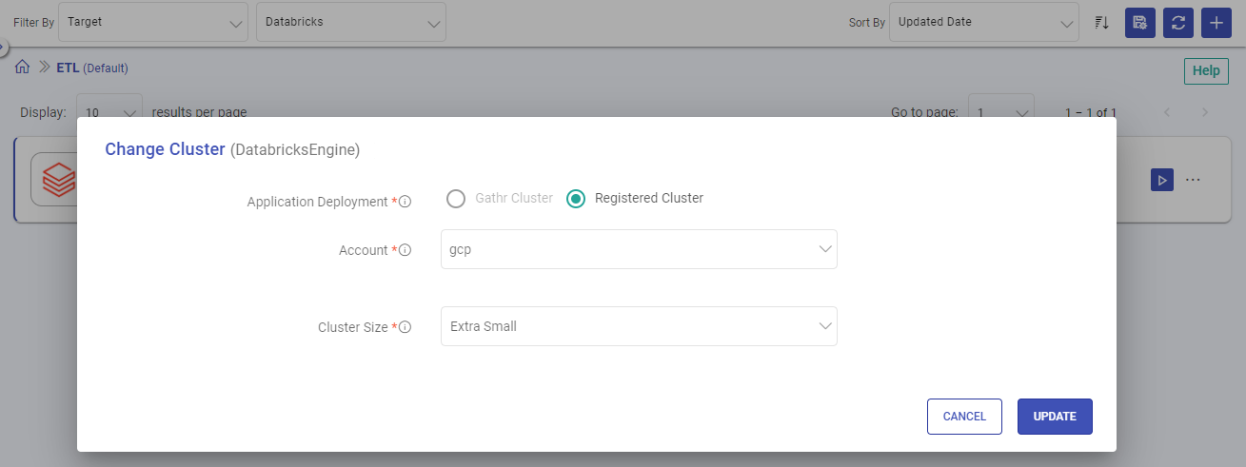Screen dimensions: 1246x467
Task: Open the Filter By Target dropdown
Action: click(153, 22)
